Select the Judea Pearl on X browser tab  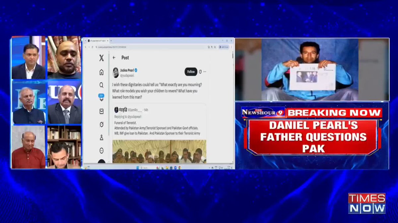(98, 41)
